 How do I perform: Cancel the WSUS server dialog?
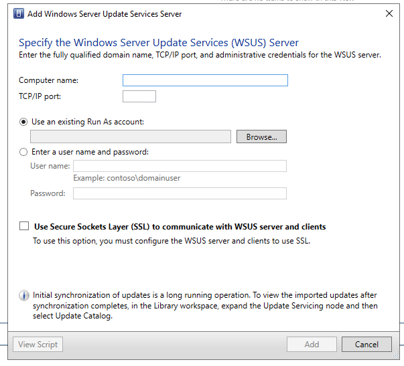pos(366,344)
